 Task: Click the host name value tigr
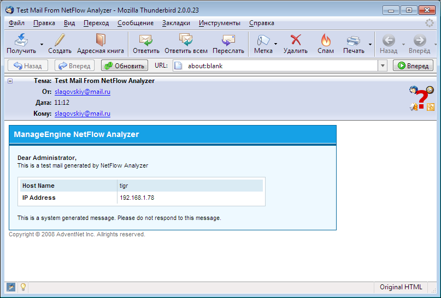pyautogui.click(x=124, y=186)
